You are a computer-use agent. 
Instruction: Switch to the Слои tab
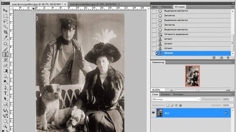coord(155,95)
